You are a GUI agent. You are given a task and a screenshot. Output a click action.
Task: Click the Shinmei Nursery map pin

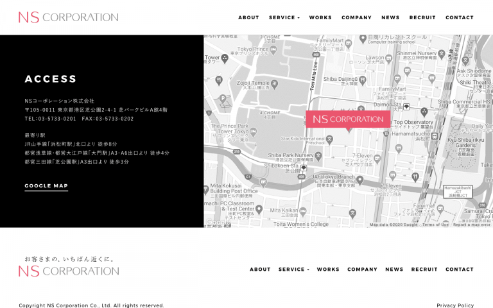tap(442, 54)
